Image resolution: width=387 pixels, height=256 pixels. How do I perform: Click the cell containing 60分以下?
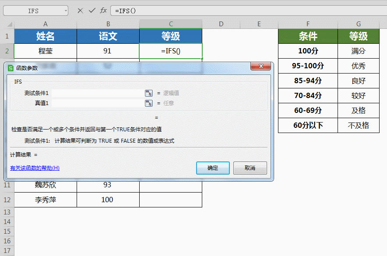click(x=308, y=125)
